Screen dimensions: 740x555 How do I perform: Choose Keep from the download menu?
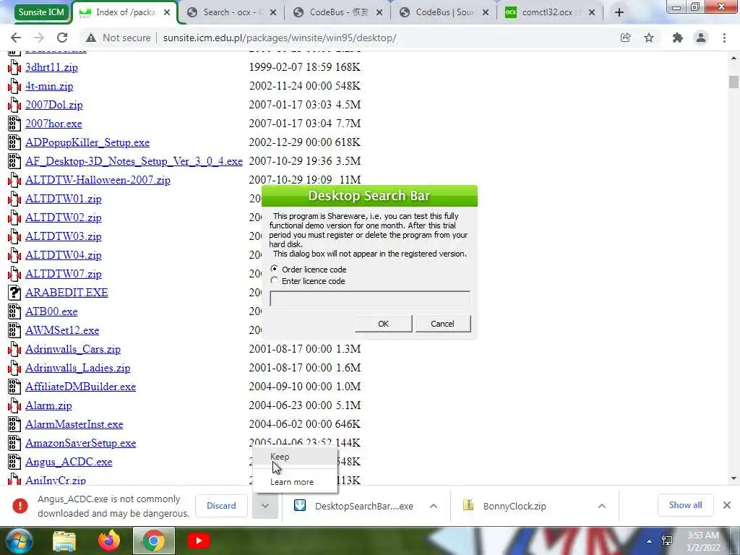[280, 457]
